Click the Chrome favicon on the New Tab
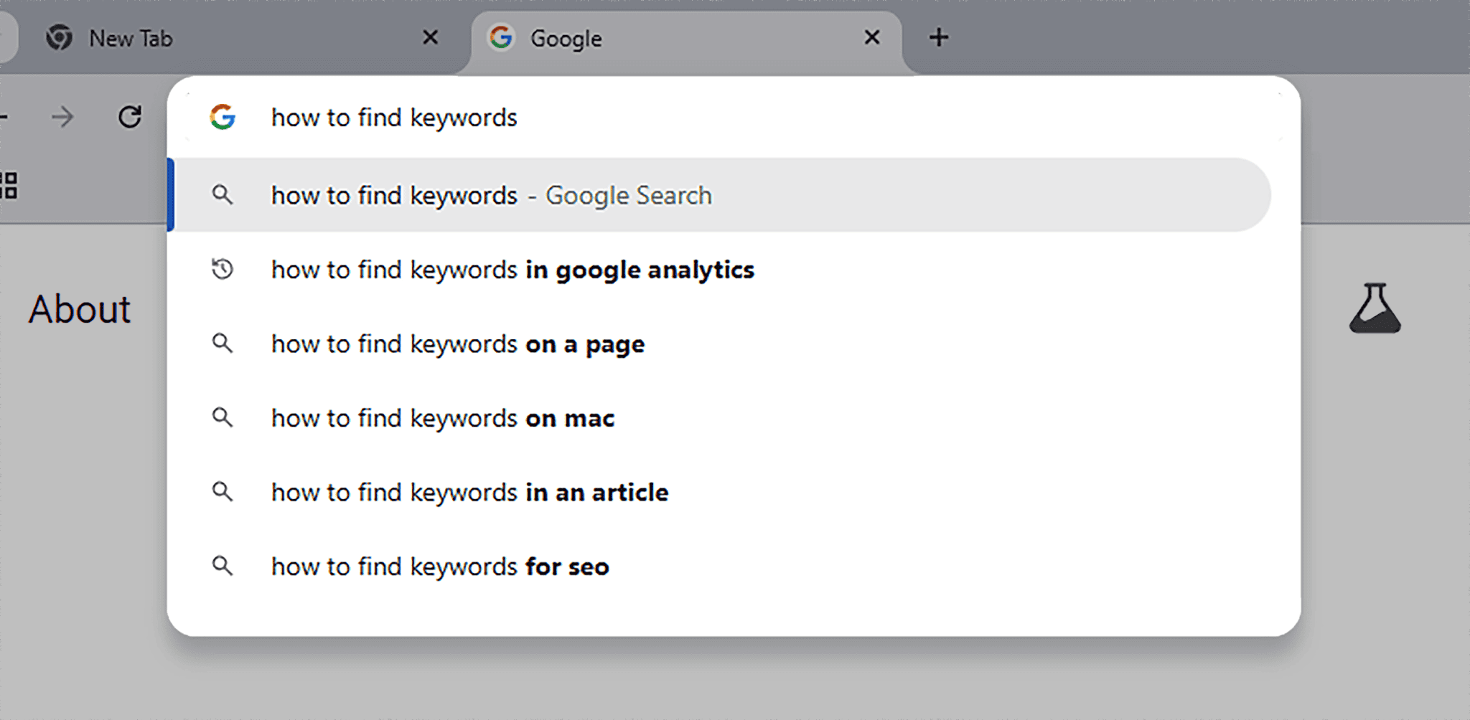The image size is (1470, 720). (60, 37)
